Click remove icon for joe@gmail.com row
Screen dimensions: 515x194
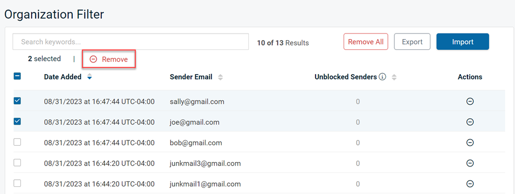(470, 122)
